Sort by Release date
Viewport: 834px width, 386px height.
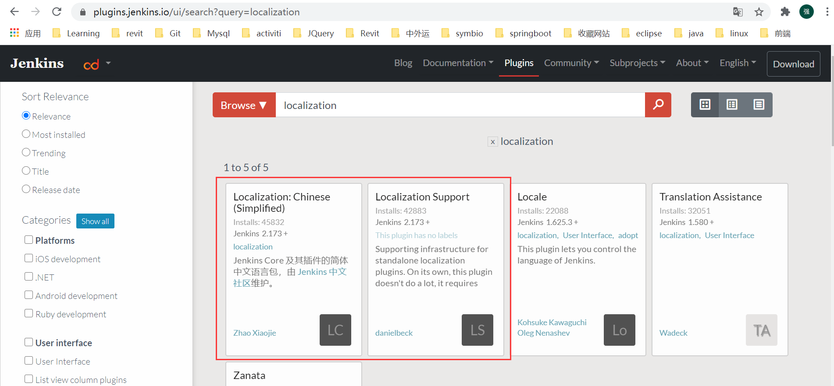coord(26,189)
